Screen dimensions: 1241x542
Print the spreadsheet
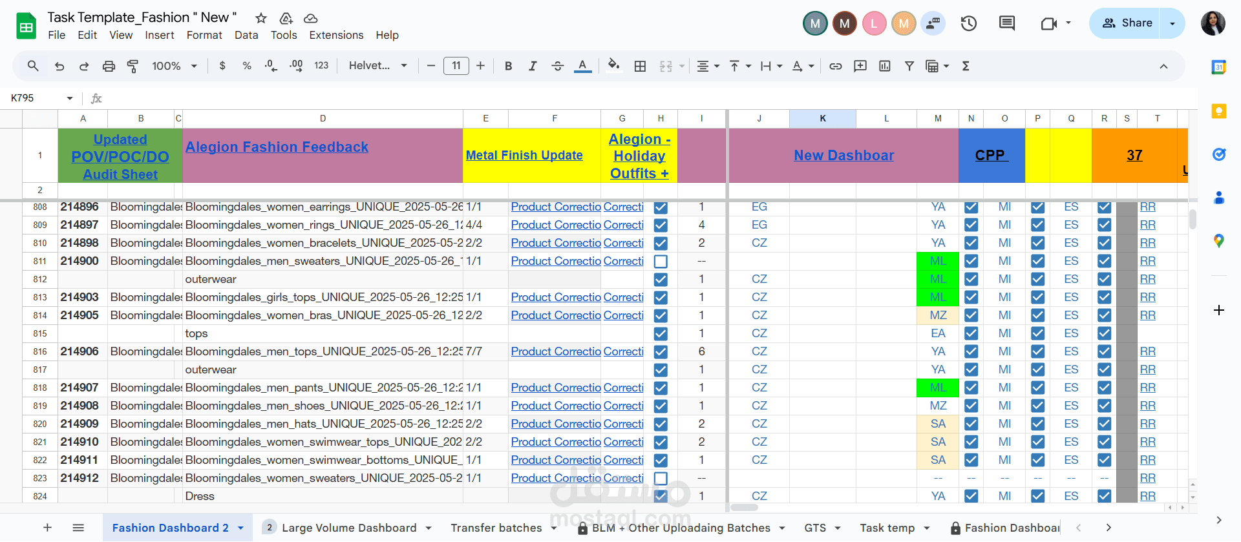[109, 66]
